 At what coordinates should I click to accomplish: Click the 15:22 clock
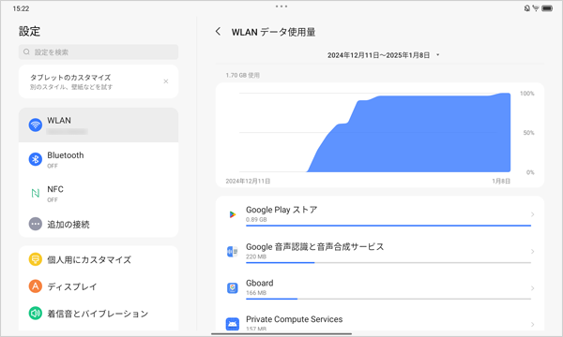pyautogui.click(x=21, y=8)
